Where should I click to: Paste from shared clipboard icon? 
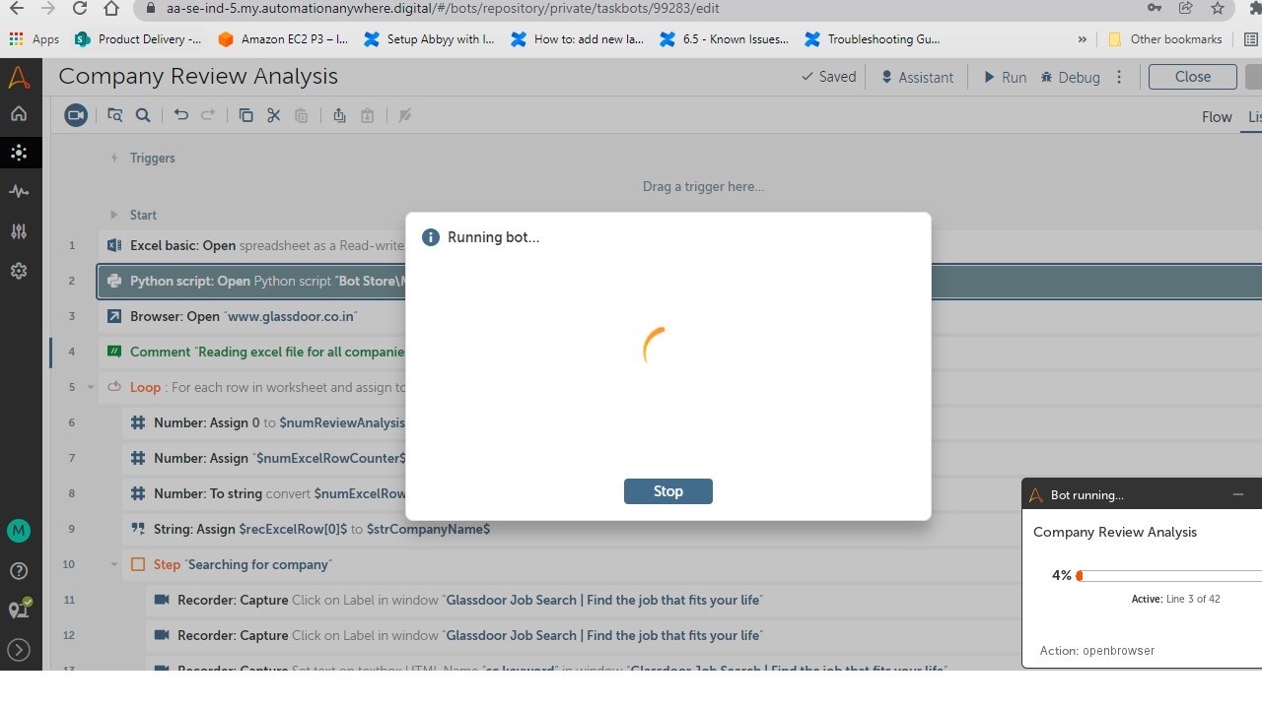tap(367, 115)
